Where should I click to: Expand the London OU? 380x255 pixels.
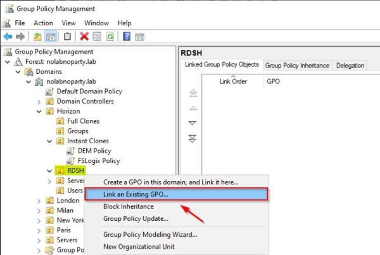39,201
